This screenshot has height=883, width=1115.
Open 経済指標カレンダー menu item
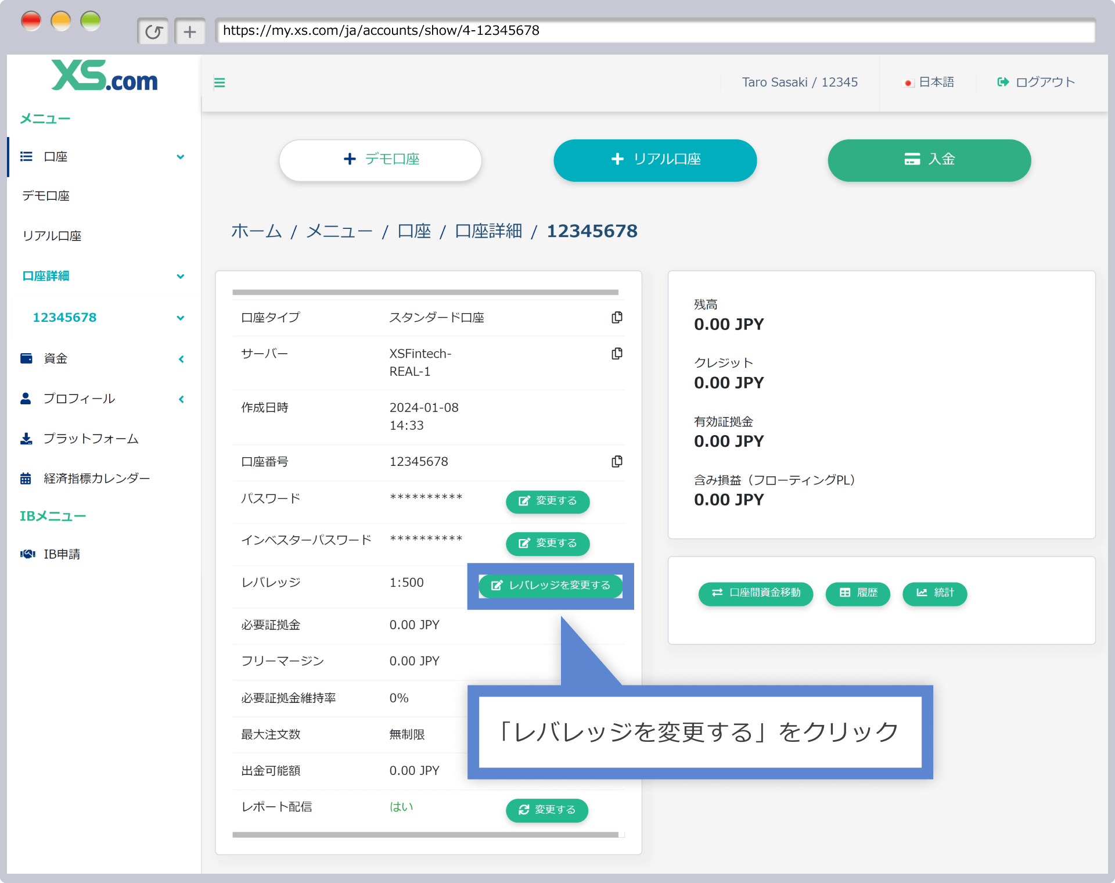97,479
